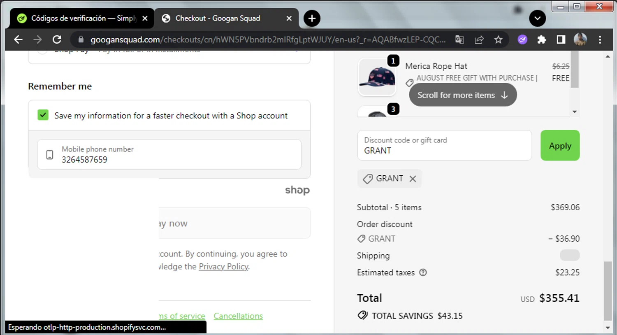
Task: Open the Privacy Policy link
Action: [223, 266]
